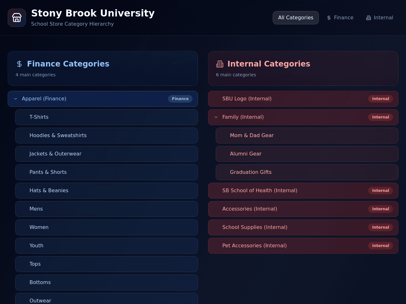The height and width of the screenshot is (304, 406).
Task: Click the building icon beside Internal Categories
Action: pos(220,64)
